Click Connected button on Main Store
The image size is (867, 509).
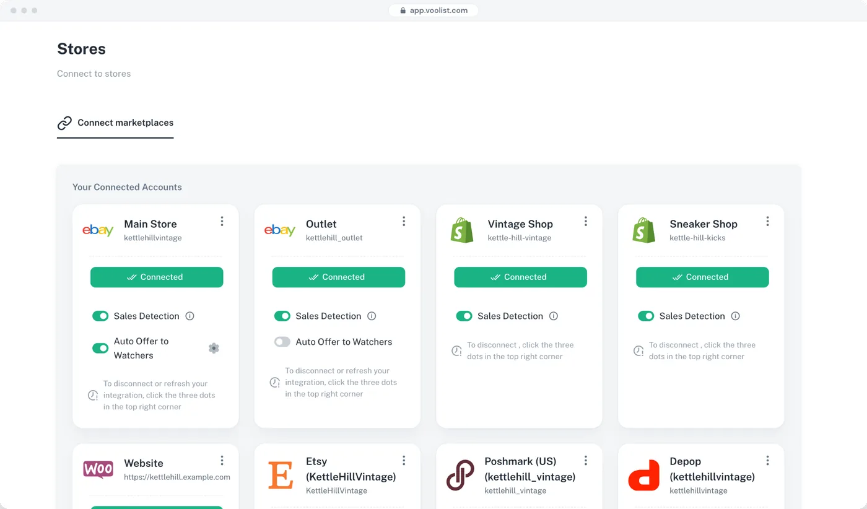[157, 277]
